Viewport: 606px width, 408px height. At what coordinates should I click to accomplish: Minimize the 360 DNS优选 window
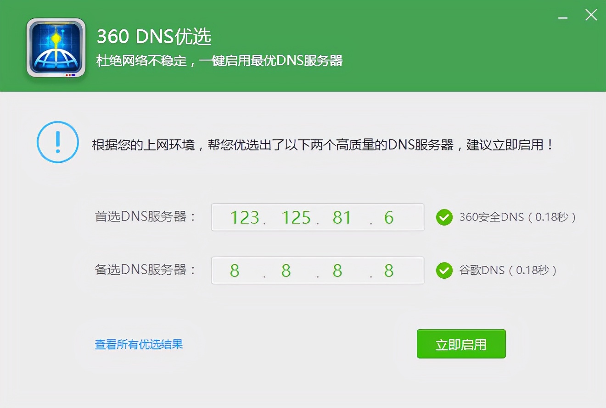pos(562,15)
